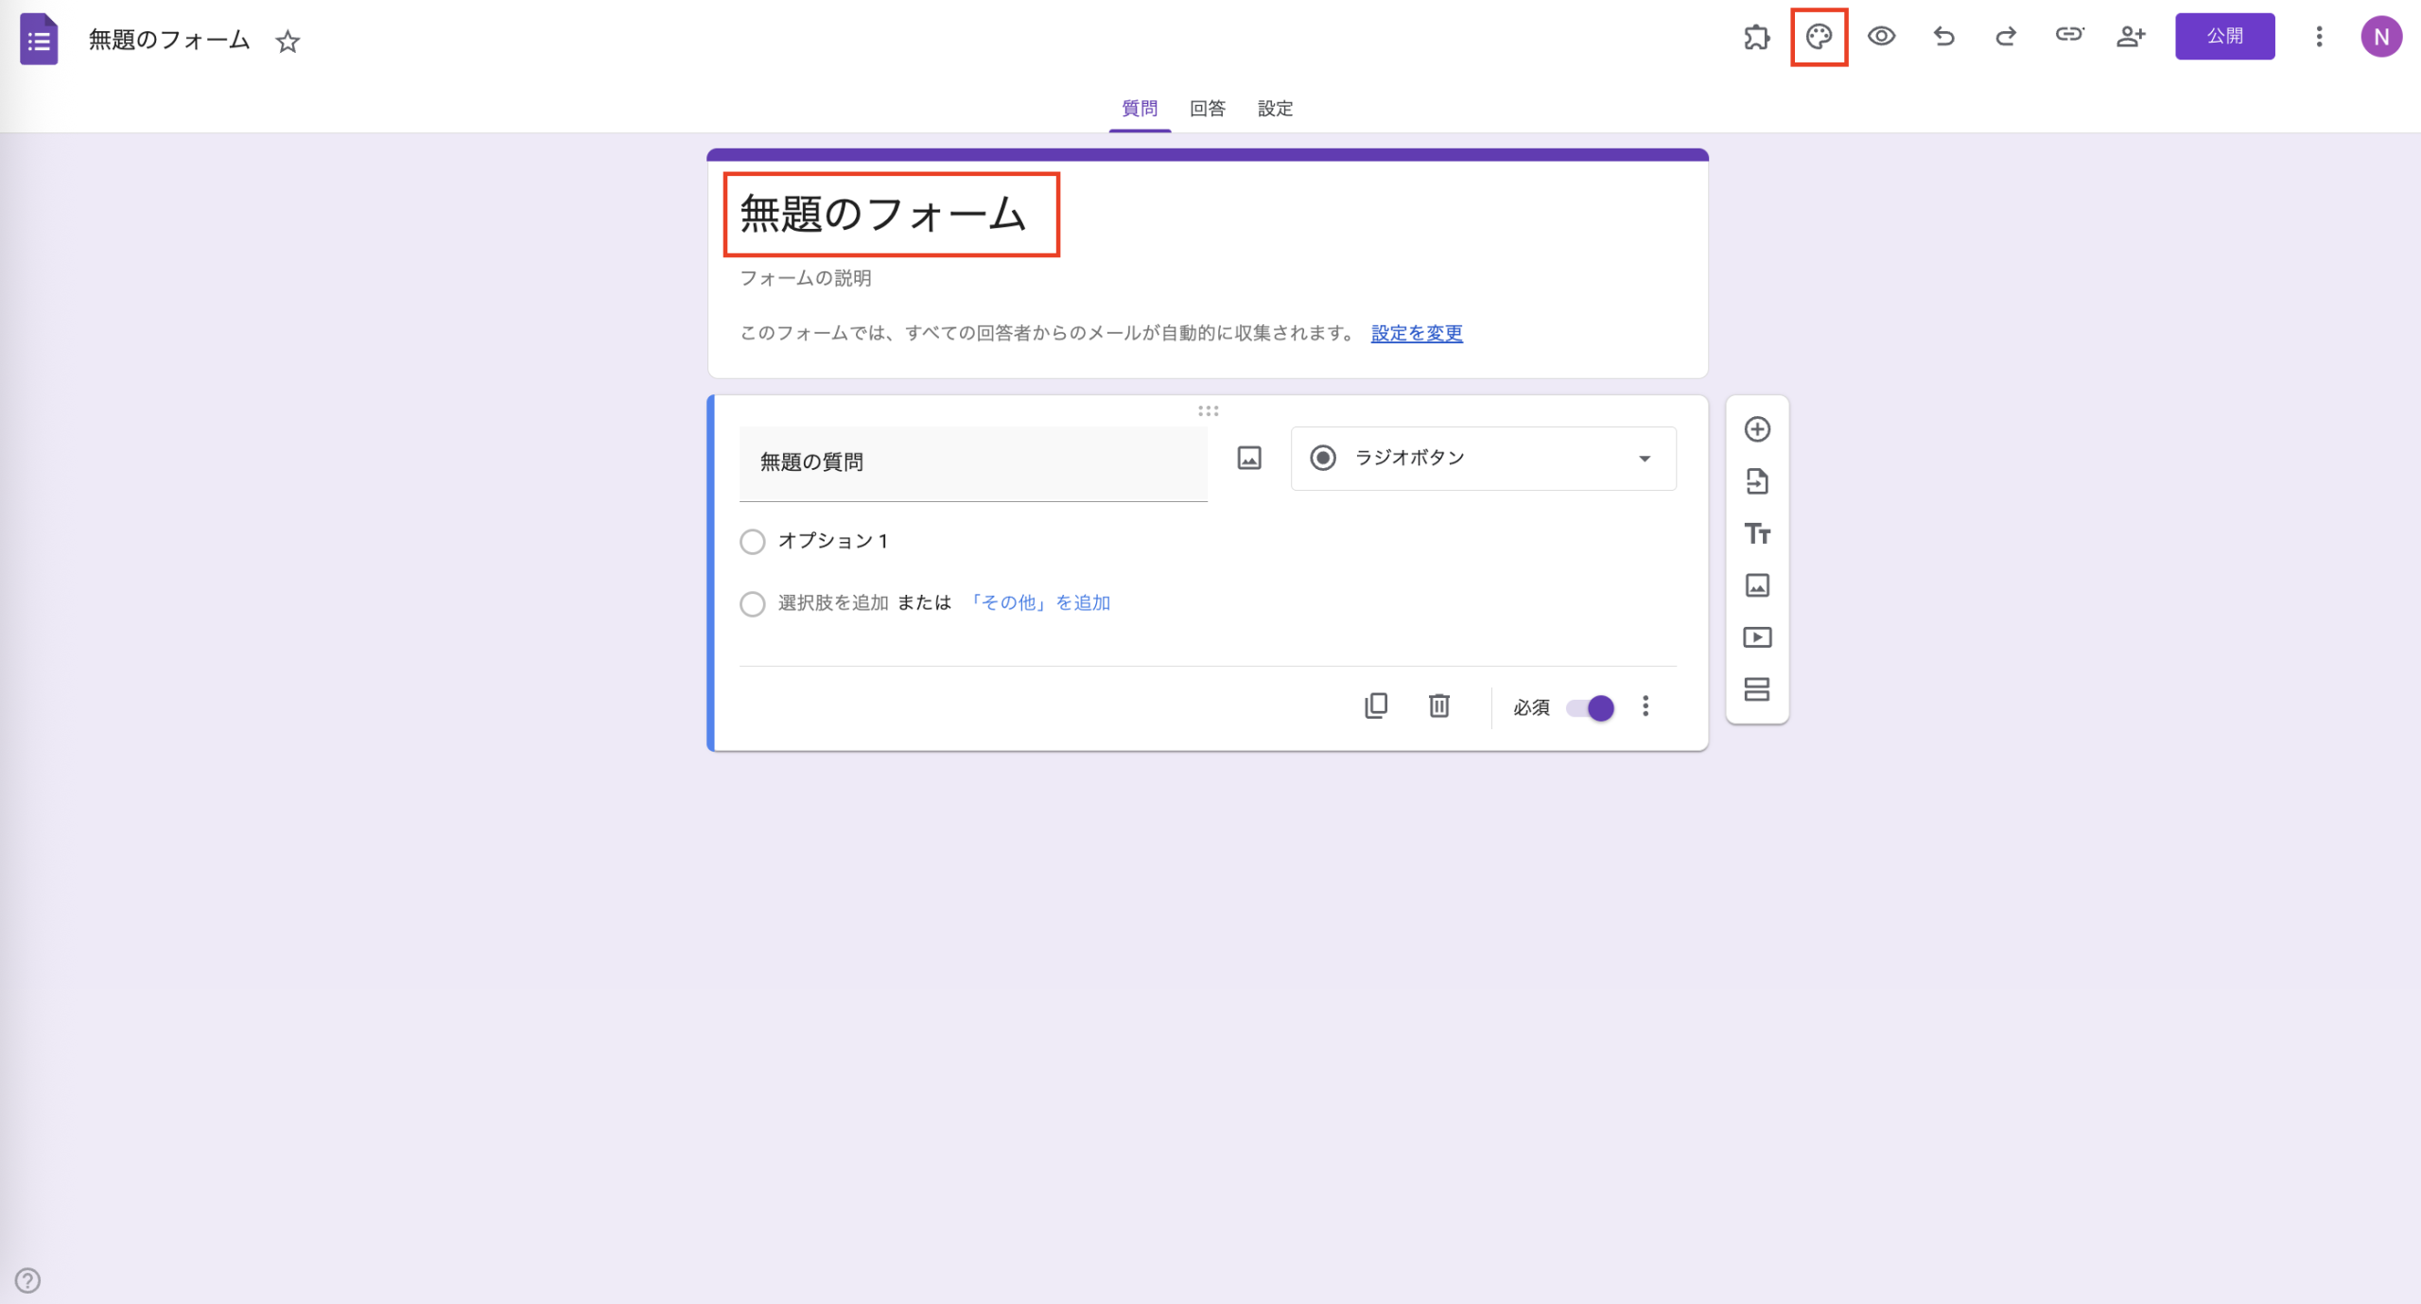Add a new question with the plus icon
The width and height of the screenshot is (2421, 1304).
(1757, 429)
